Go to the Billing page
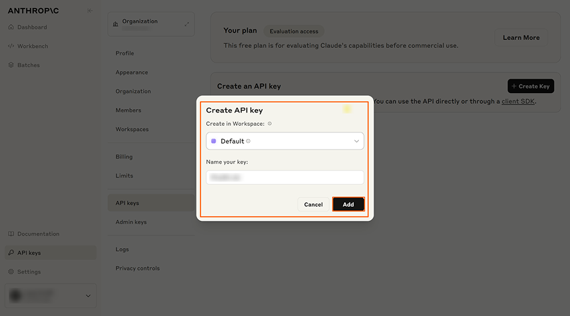Image resolution: width=570 pixels, height=316 pixels. pos(124,156)
